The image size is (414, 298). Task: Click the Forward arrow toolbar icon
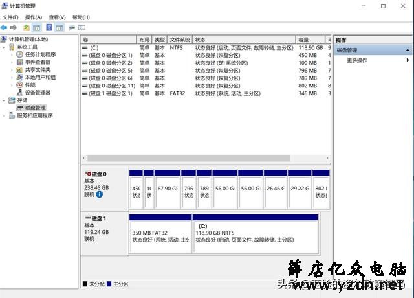(13, 27)
